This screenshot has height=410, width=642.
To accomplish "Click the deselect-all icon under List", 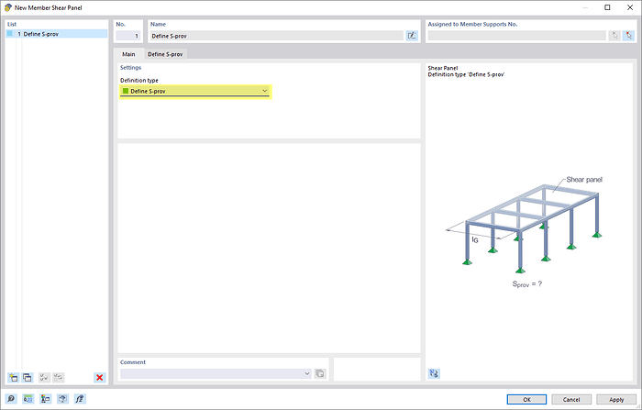I will (59, 377).
